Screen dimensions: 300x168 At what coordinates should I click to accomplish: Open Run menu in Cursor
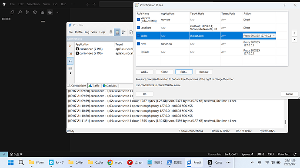63,4
